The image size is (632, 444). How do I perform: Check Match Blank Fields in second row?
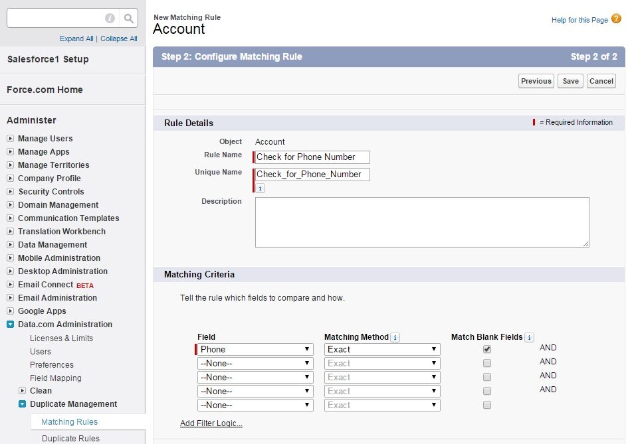pyautogui.click(x=487, y=363)
